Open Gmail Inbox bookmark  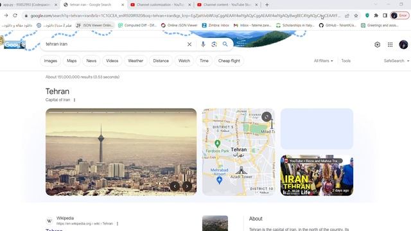[x=252, y=25]
